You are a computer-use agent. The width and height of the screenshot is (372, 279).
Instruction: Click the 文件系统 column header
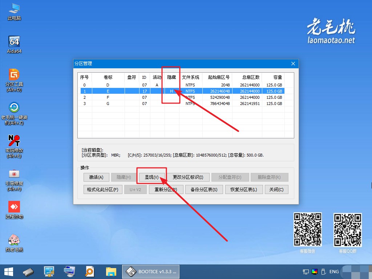[191, 77]
